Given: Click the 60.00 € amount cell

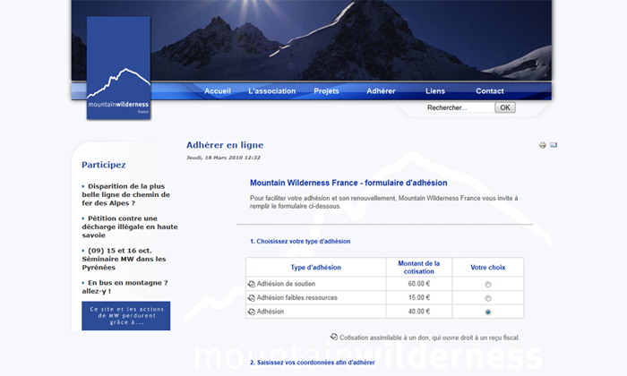Looking at the screenshot, I should (418, 284).
